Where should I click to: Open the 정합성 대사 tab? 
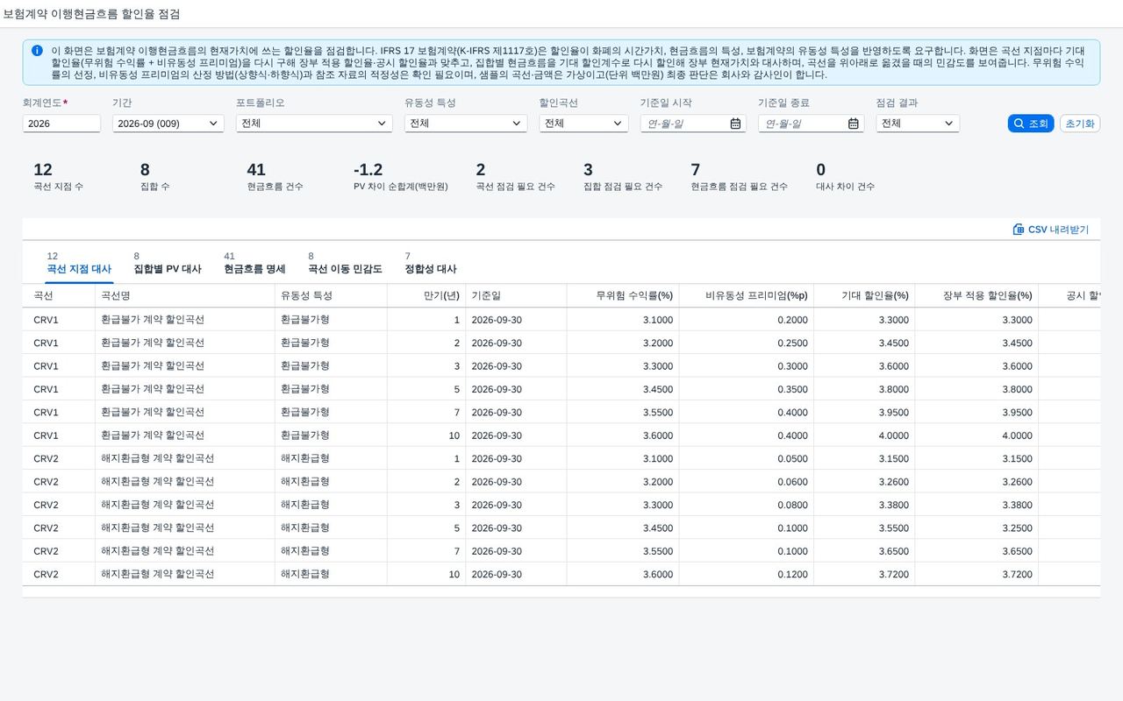point(431,263)
